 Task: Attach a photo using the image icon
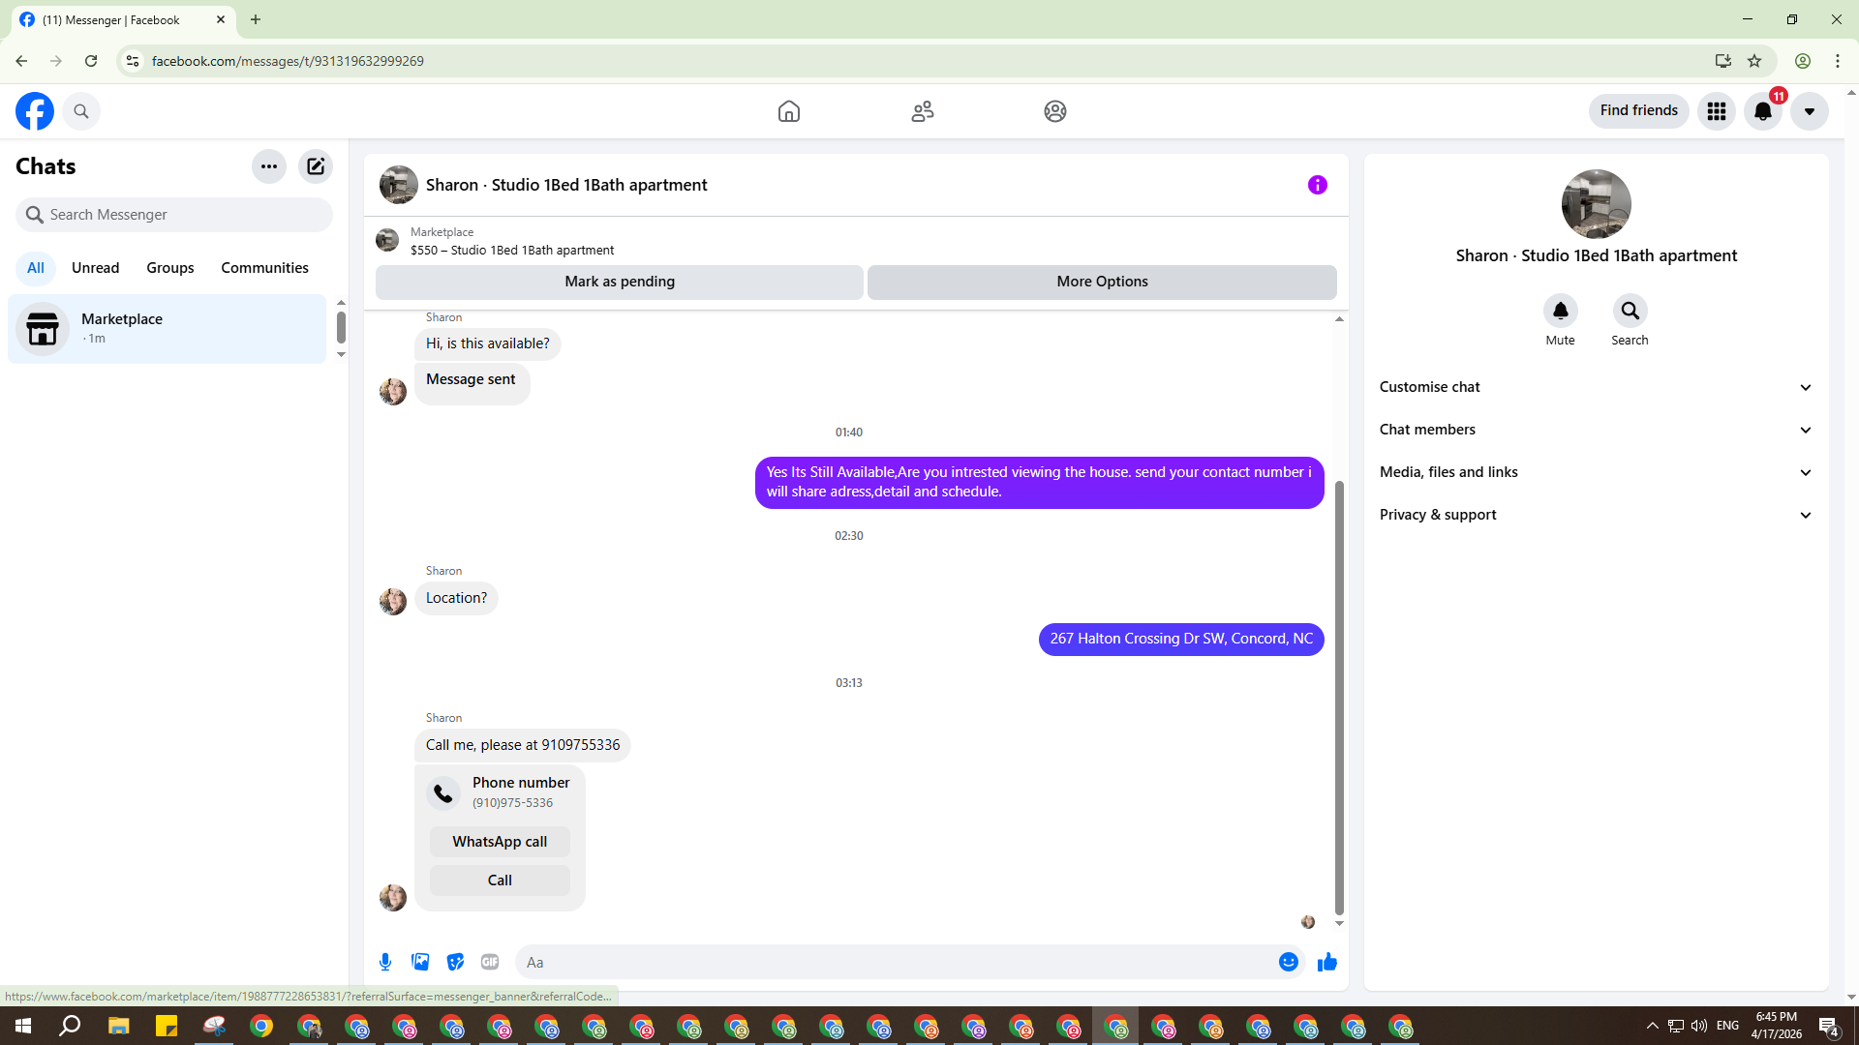(420, 962)
